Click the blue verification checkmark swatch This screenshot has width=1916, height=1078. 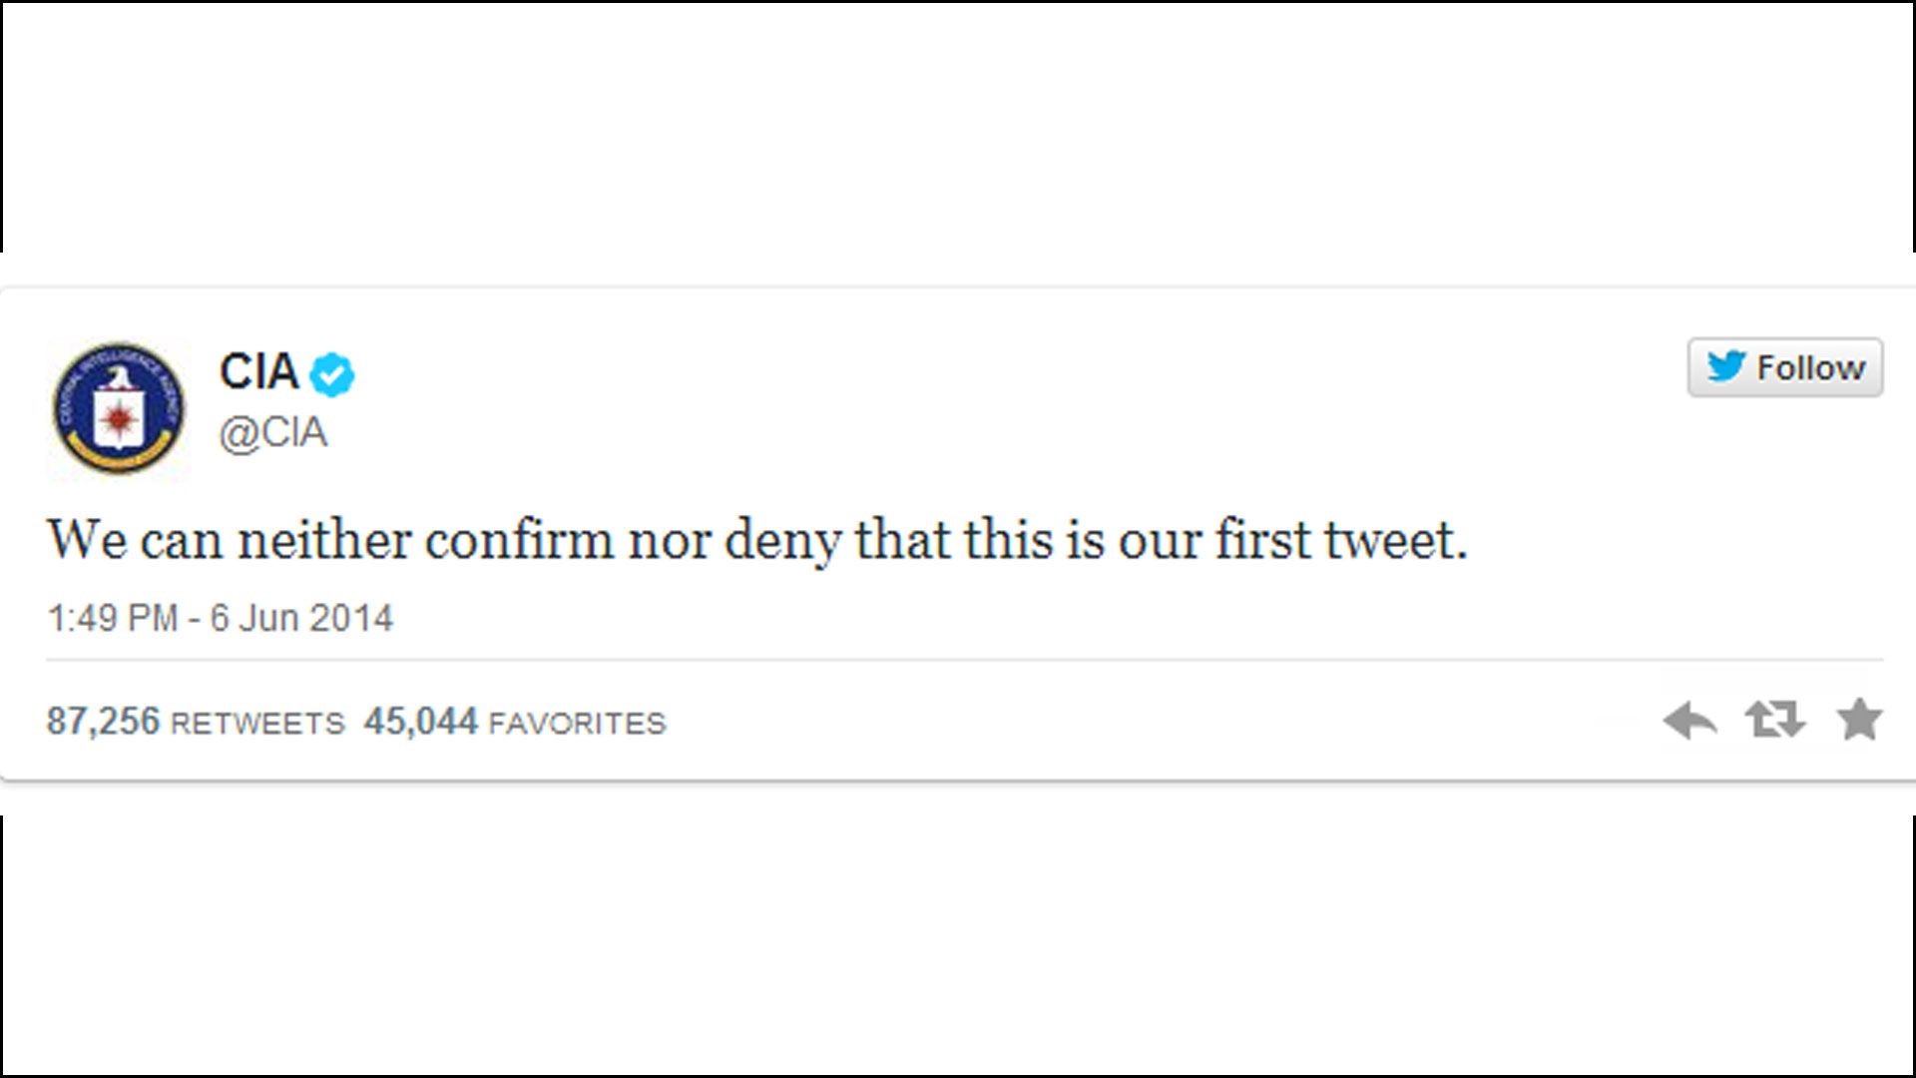(x=333, y=370)
